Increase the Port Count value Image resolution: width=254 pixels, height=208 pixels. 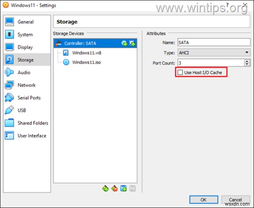coord(247,61)
